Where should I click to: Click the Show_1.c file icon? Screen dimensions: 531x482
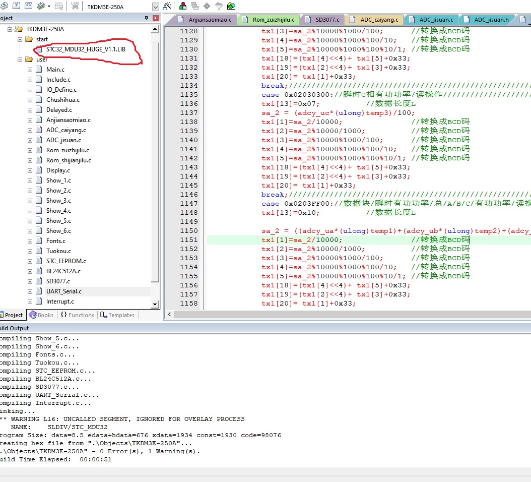click(39, 180)
